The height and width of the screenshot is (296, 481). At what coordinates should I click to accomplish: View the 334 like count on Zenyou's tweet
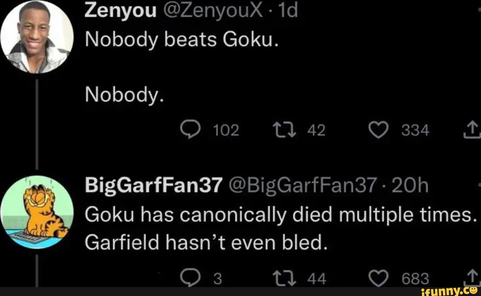pos(416,130)
